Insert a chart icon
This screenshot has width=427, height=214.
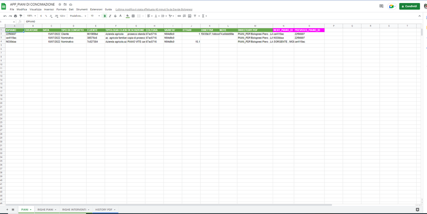189,16
